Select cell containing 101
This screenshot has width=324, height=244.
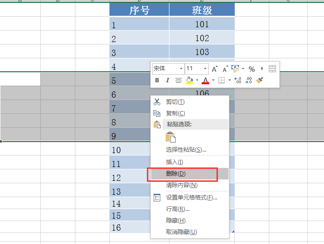[x=202, y=23]
